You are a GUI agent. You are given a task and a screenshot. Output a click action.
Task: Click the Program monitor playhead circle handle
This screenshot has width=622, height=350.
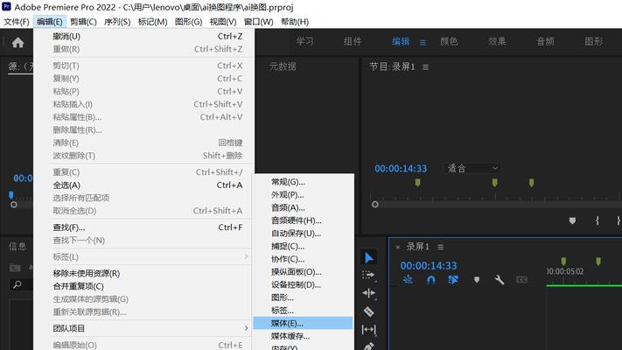[375, 205]
